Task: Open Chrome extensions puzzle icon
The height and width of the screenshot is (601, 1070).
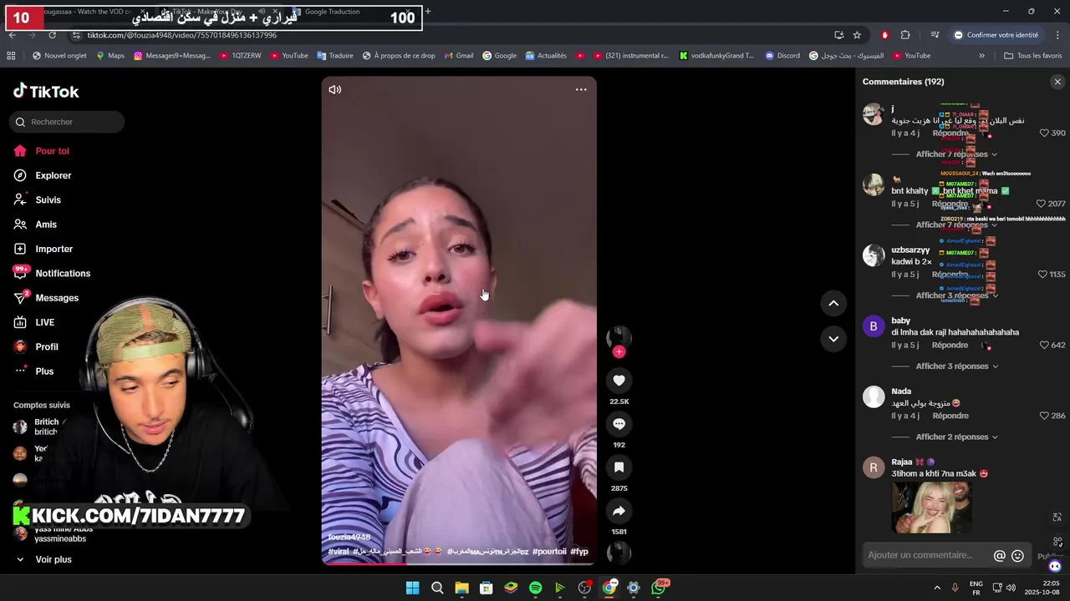Action: 905,35
